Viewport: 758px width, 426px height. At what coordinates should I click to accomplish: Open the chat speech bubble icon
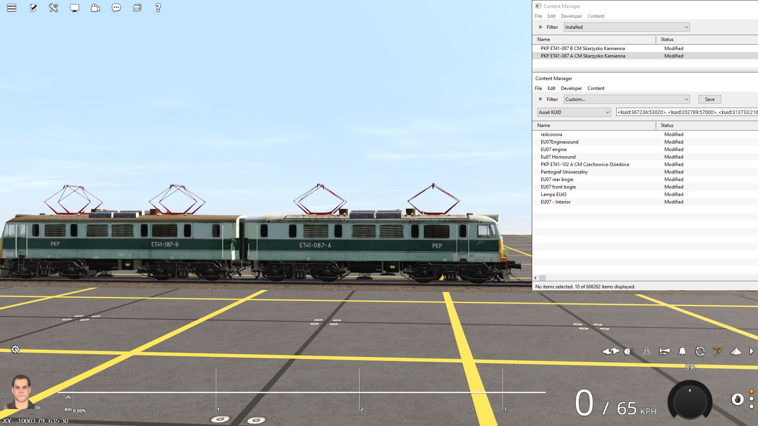coord(116,8)
